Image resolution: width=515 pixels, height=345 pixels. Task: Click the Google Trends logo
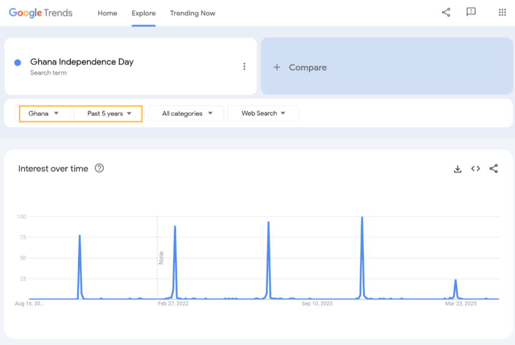pos(41,13)
